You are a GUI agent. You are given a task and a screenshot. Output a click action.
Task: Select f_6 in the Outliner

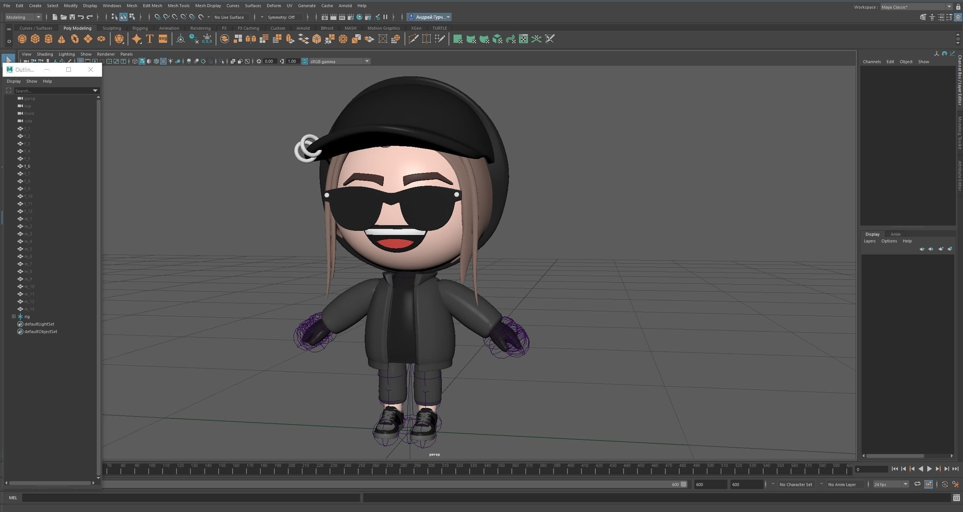click(x=27, y=166)
